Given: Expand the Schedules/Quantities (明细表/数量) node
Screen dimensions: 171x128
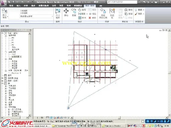Looking at the screenshot, I should pyautogui.click(x=2, y=78).
